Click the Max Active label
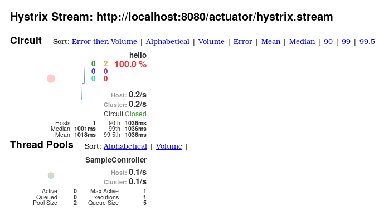Screen dimensions: 379x216 [104, 191]
